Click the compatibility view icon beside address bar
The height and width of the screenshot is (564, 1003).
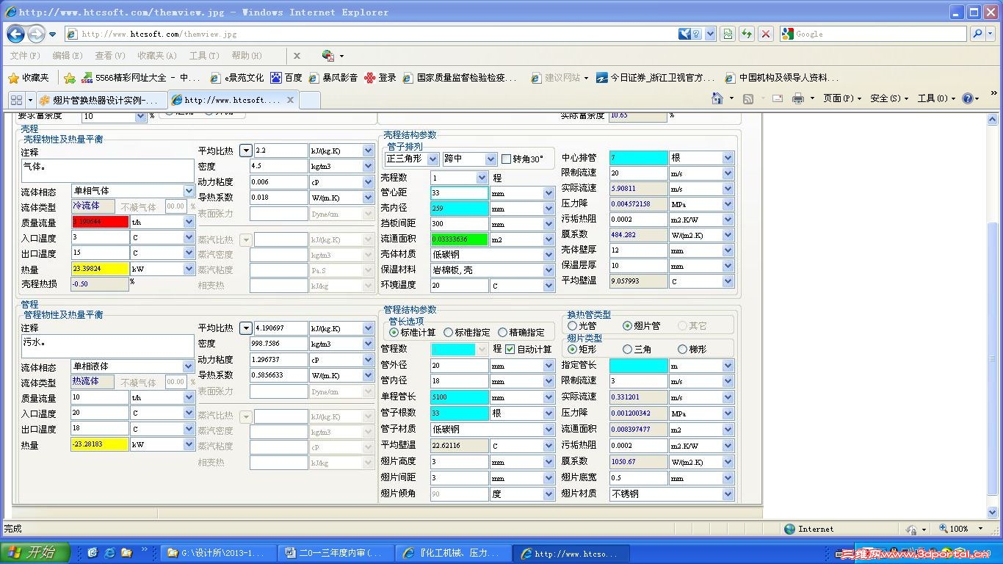tap(728, 34)
